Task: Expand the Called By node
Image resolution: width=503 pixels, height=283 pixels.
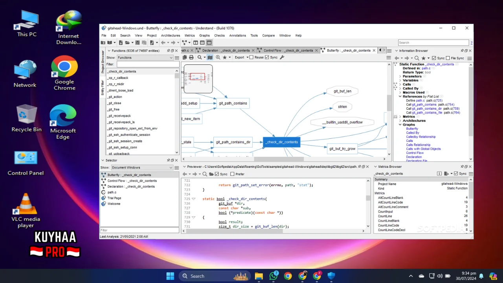Action: point(400,88)
